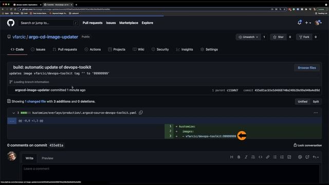Select the Split diff view
Screen dimensions: 329x185
point(316,102)
